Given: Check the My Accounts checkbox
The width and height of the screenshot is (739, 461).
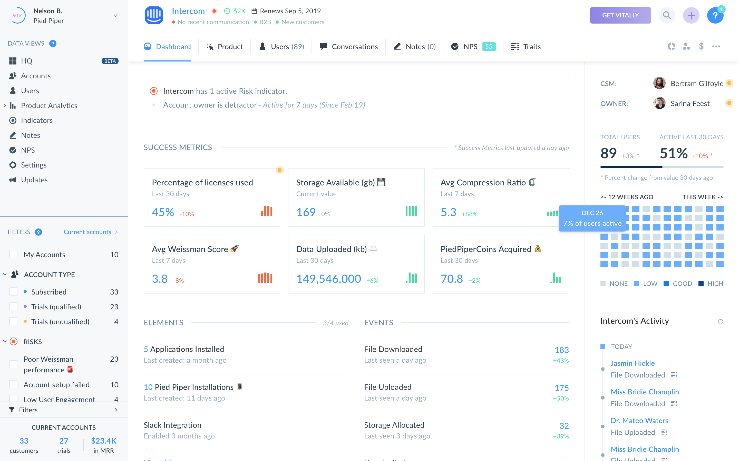Looking at the screenshot, I should tap(13, 254).
